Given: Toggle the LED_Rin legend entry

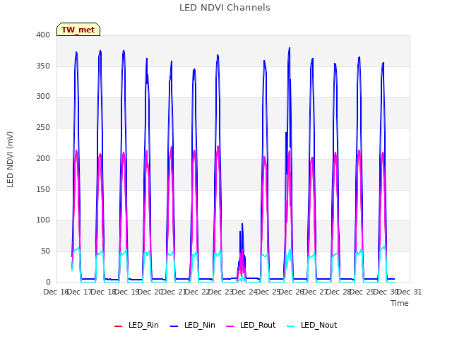Looking at the screenshot, I should (136, 325).
